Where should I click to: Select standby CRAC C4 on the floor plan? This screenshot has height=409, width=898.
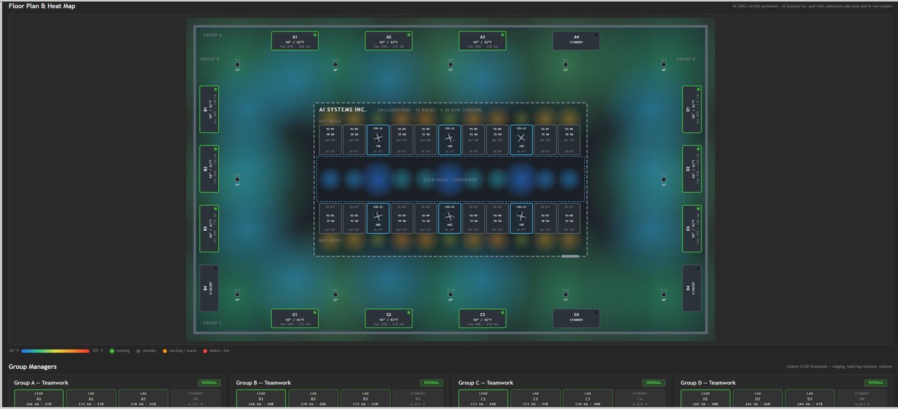(x=576, y=318)
